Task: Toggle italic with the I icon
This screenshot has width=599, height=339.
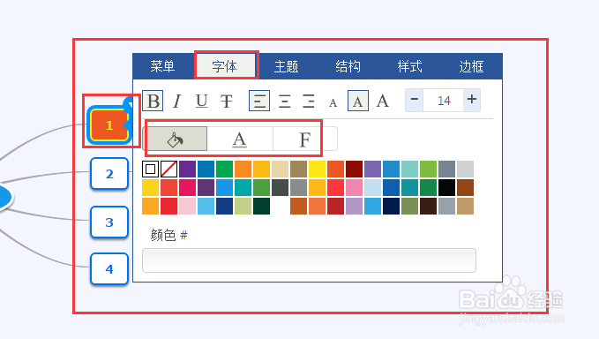Action: click(176, 101)
